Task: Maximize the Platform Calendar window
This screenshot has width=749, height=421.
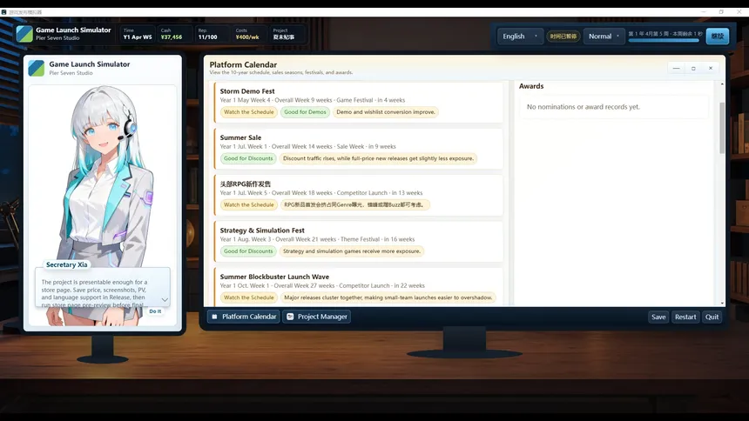Action: (693, 68)
